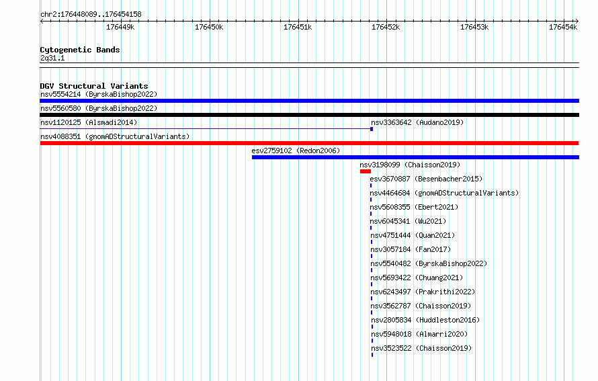Click the nsv5554214 (ByrskaBishop2022) label
The height and width of the screenshot is (381, 598).
99,94
